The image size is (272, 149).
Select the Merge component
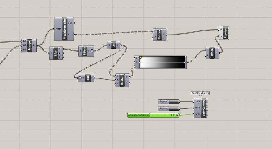[29, 45]
